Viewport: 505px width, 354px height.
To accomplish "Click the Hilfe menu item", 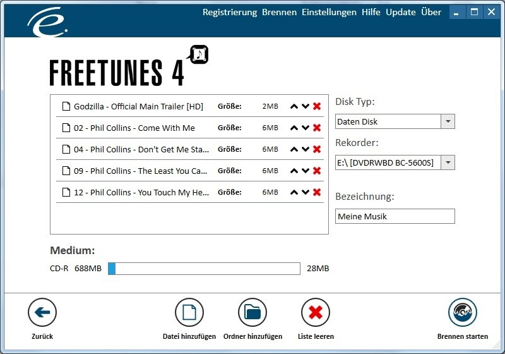I will tap(371, 12).
